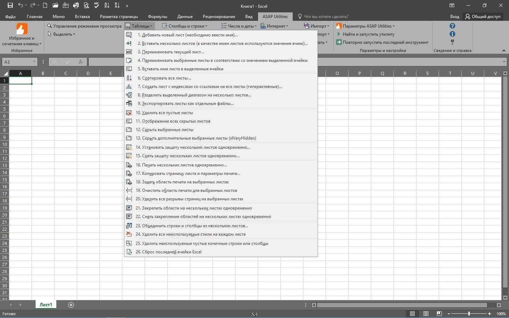Switch to Normal view in status bar

click(x=412, y=314)
